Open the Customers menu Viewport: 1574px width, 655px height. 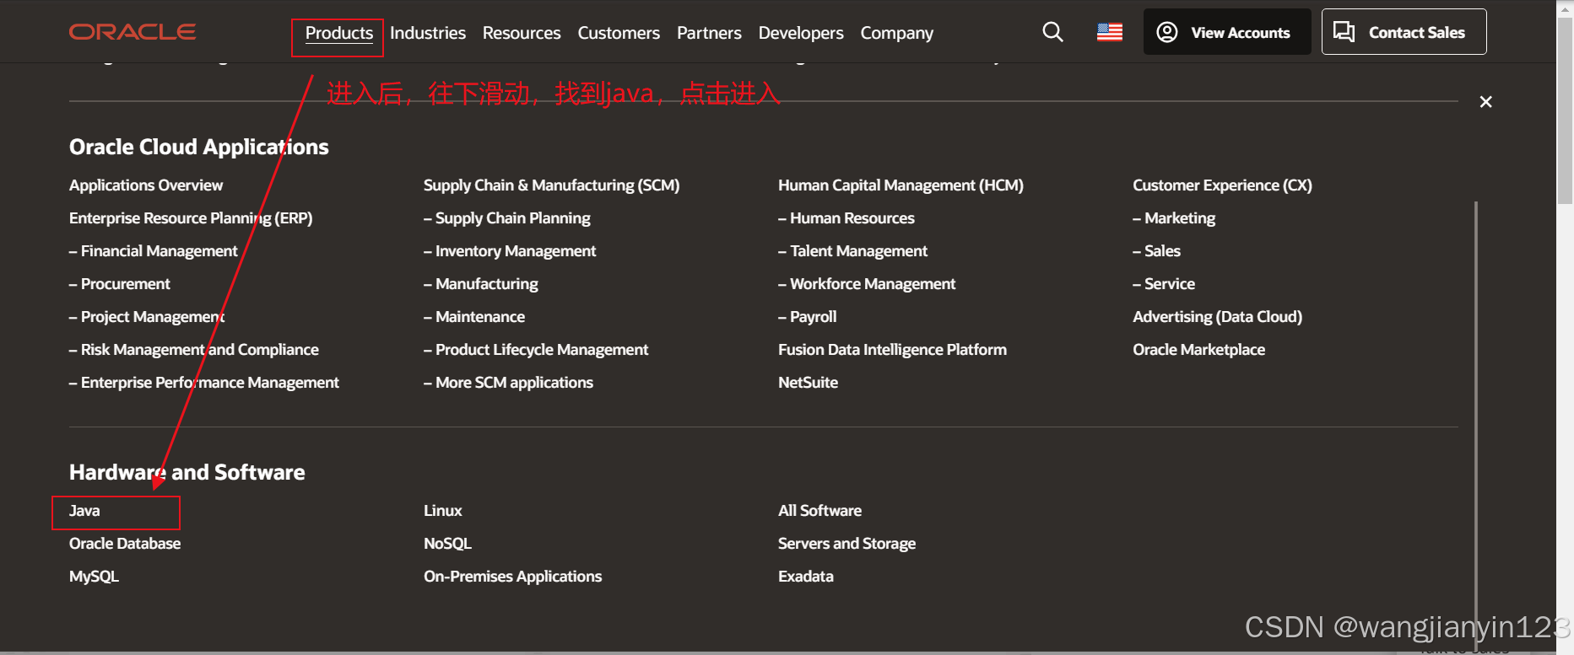tap(619, 33)
